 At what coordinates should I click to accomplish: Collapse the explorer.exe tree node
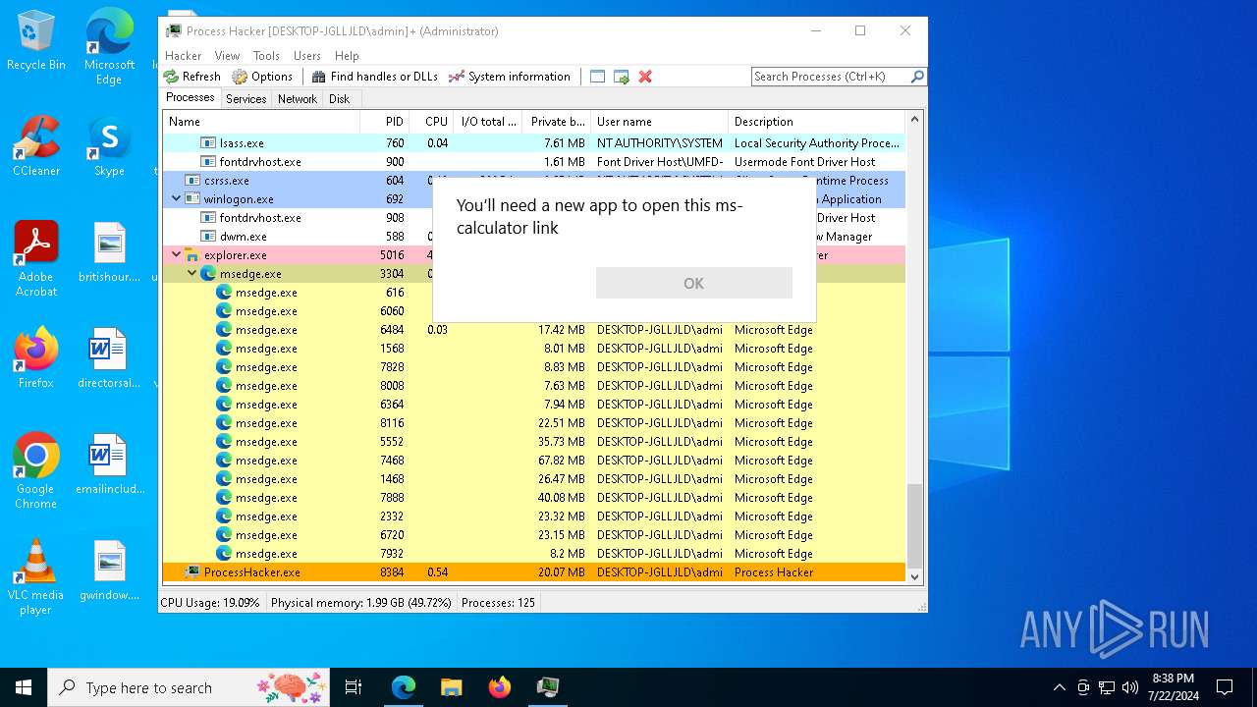click(177, 255)
